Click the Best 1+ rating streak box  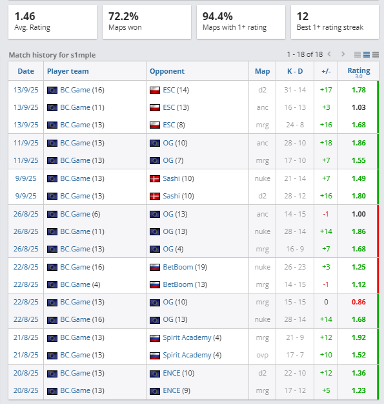335,22
